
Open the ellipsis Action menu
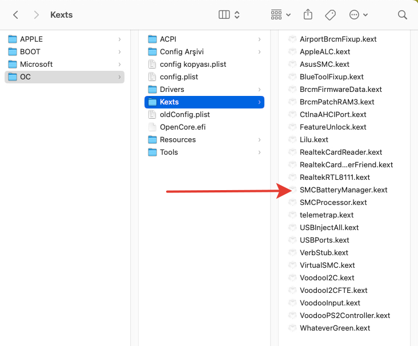click(358, 15)
